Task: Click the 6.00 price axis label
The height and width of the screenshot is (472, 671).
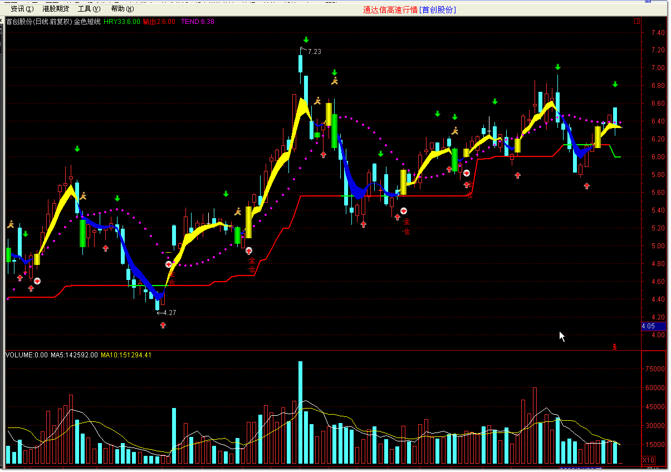Action: coord(658,157)
